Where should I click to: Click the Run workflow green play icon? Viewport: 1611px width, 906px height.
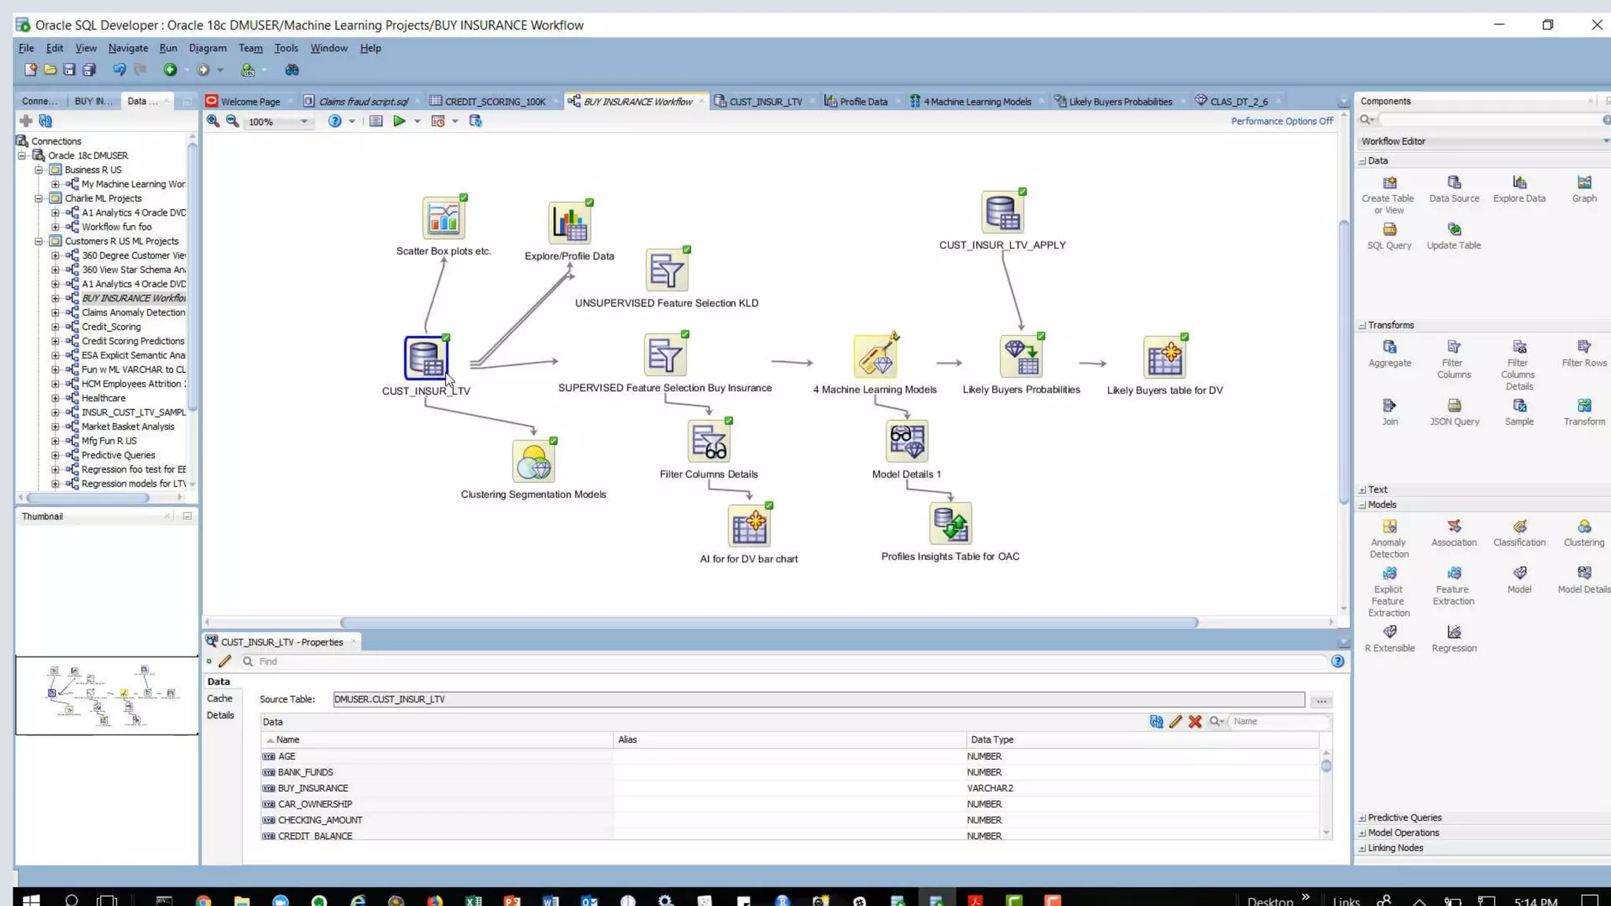(399, 121)
